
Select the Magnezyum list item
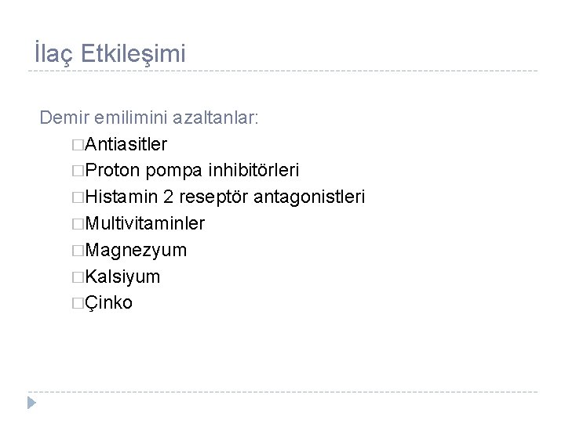coord(136,251)
